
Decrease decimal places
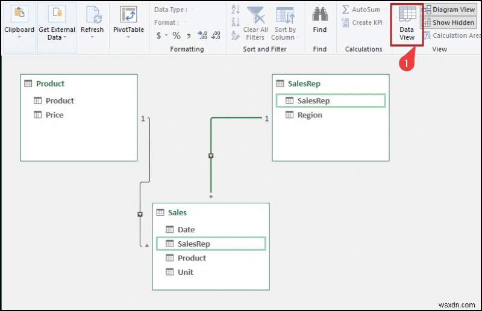tap(216, 35)
